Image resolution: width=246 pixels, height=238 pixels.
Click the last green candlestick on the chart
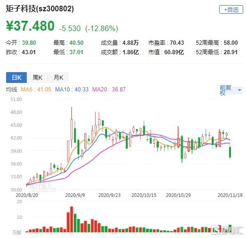coord(230,152)
